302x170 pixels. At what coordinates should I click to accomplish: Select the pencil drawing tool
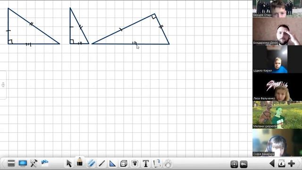80,162
